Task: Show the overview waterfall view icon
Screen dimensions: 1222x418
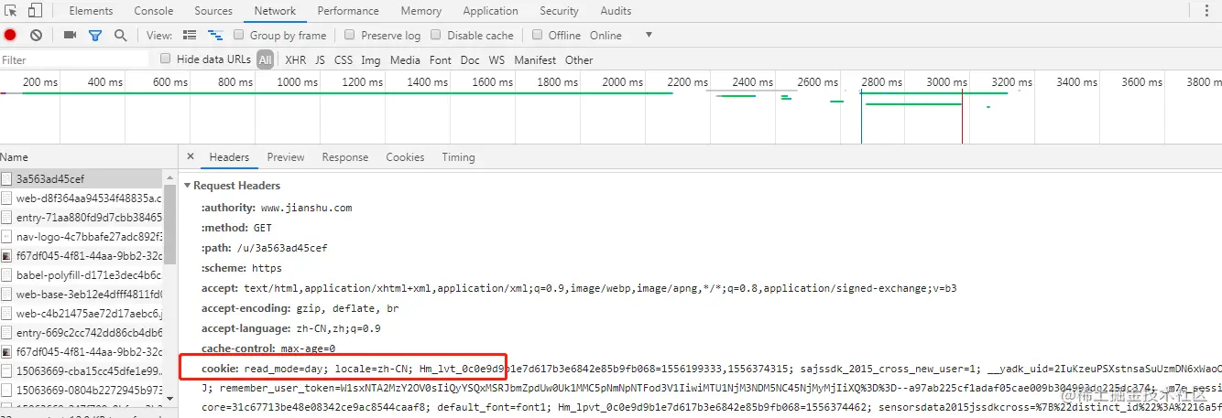Action: pos(215,36)
